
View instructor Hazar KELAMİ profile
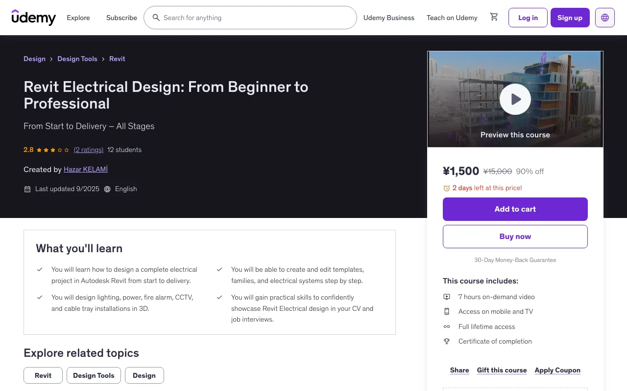85,169
